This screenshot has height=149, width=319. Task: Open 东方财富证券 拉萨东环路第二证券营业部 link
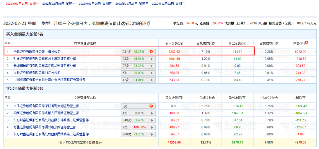tap(51, 120)
